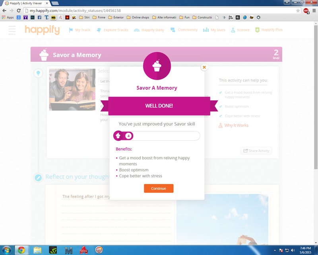This screenshot has height=255, width=318.
Task: Expand the Exterior bookmarks folder
Action: 116,18
